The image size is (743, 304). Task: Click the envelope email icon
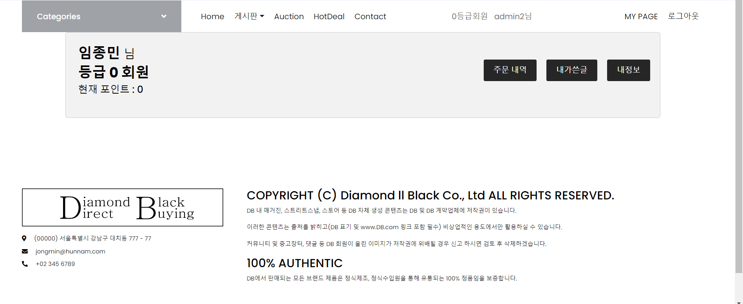25,251
